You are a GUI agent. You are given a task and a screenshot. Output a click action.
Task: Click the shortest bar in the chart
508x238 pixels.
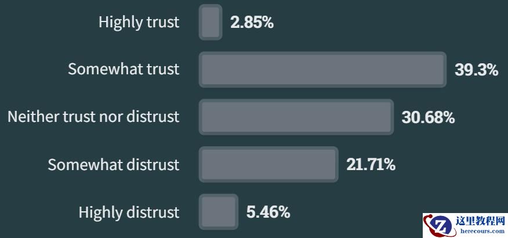point(211,23)
